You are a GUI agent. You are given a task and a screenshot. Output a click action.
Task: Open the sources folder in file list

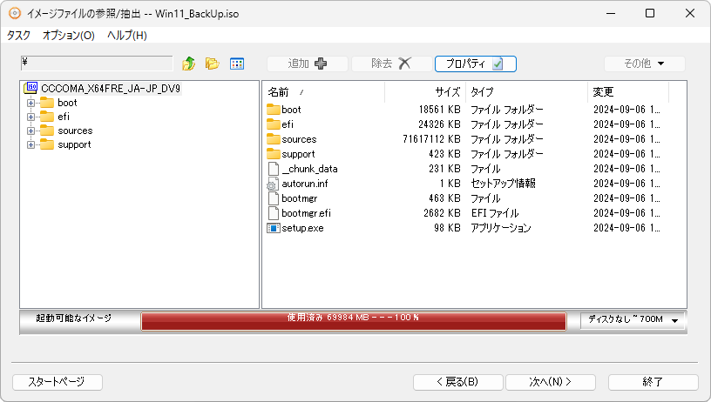pyautogui.click(x=299, y=139)
